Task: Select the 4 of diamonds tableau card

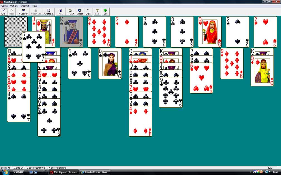Action: click(x=140, y=122)
